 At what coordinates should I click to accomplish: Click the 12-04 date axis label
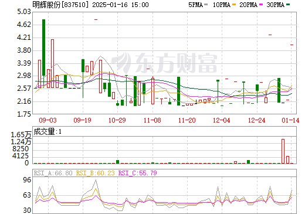pyautogui.click(x=222, y=120)
